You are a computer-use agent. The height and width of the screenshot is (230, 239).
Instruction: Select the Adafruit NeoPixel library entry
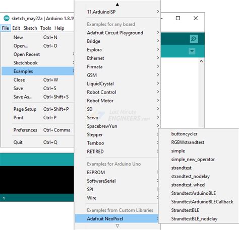click(x=117, y=218)
